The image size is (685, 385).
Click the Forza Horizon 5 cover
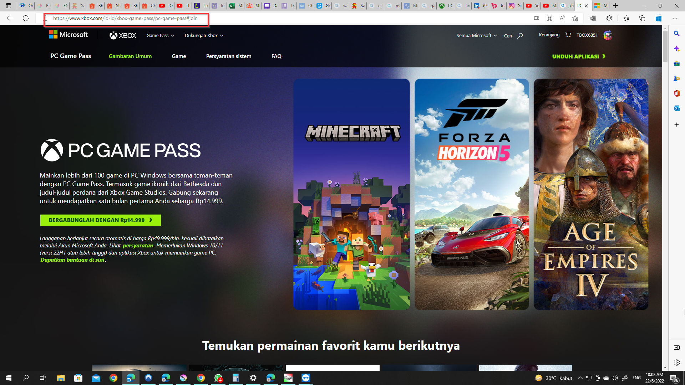(x=472, y=194)
